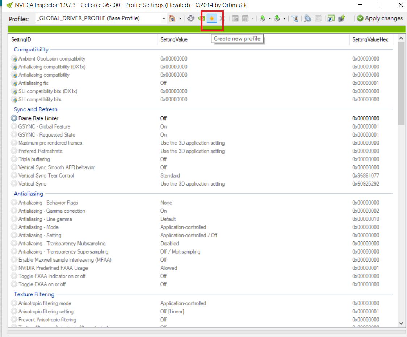Click the vertical scrollbar thumb
Screen dimensions: 407x337
point(401,84)
